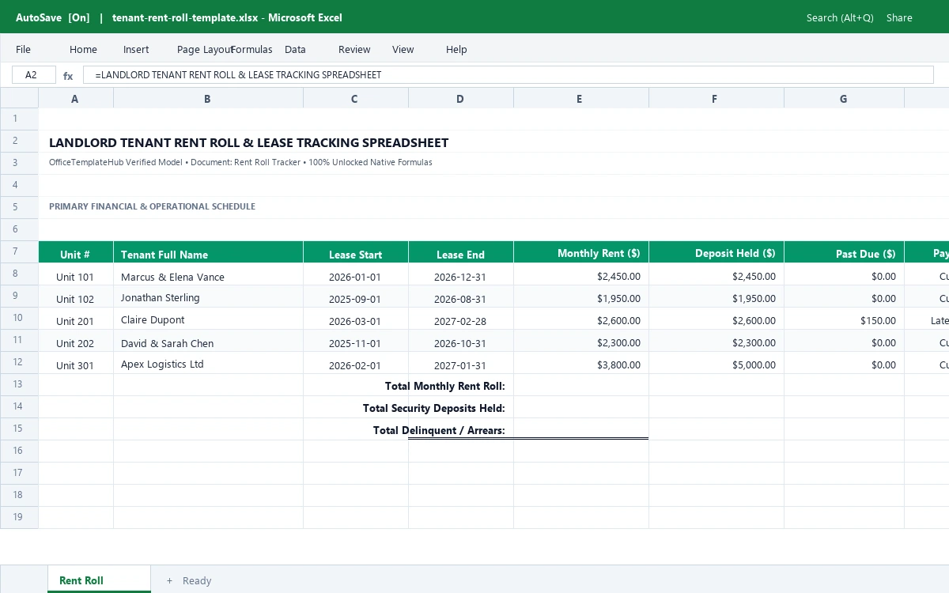Viewport: 949px width, 593px height.
Task: Click the Share button
Action: click(x=899, y=17)
